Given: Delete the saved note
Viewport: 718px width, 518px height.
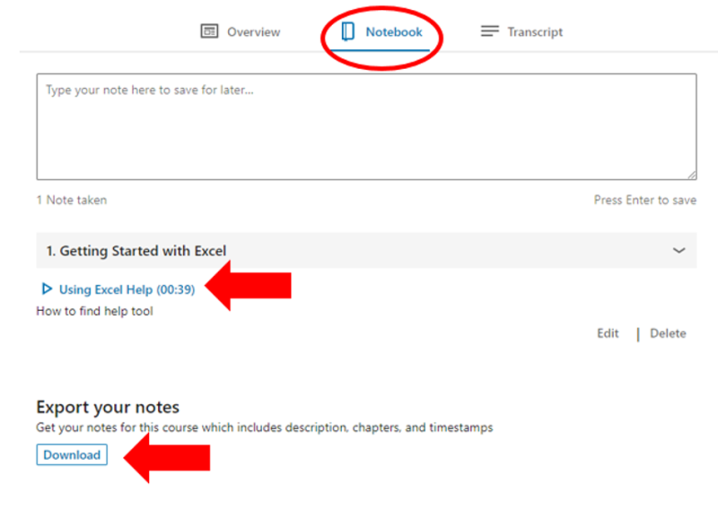Looking at the screenshot, I should pos(668,333).
